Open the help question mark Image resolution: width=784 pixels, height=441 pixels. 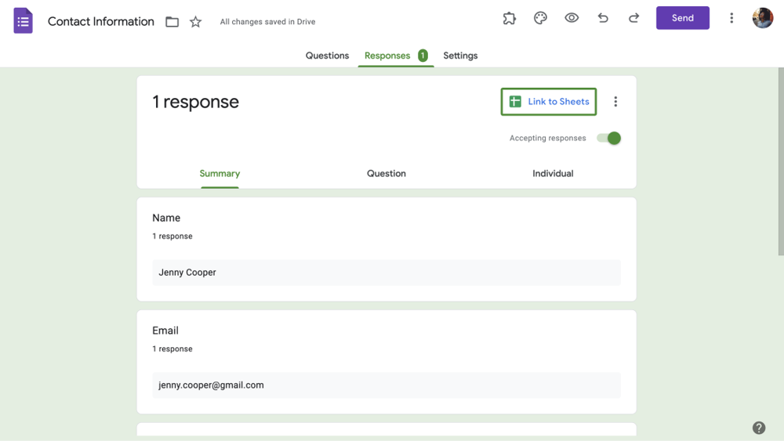[x=758, y=428]
